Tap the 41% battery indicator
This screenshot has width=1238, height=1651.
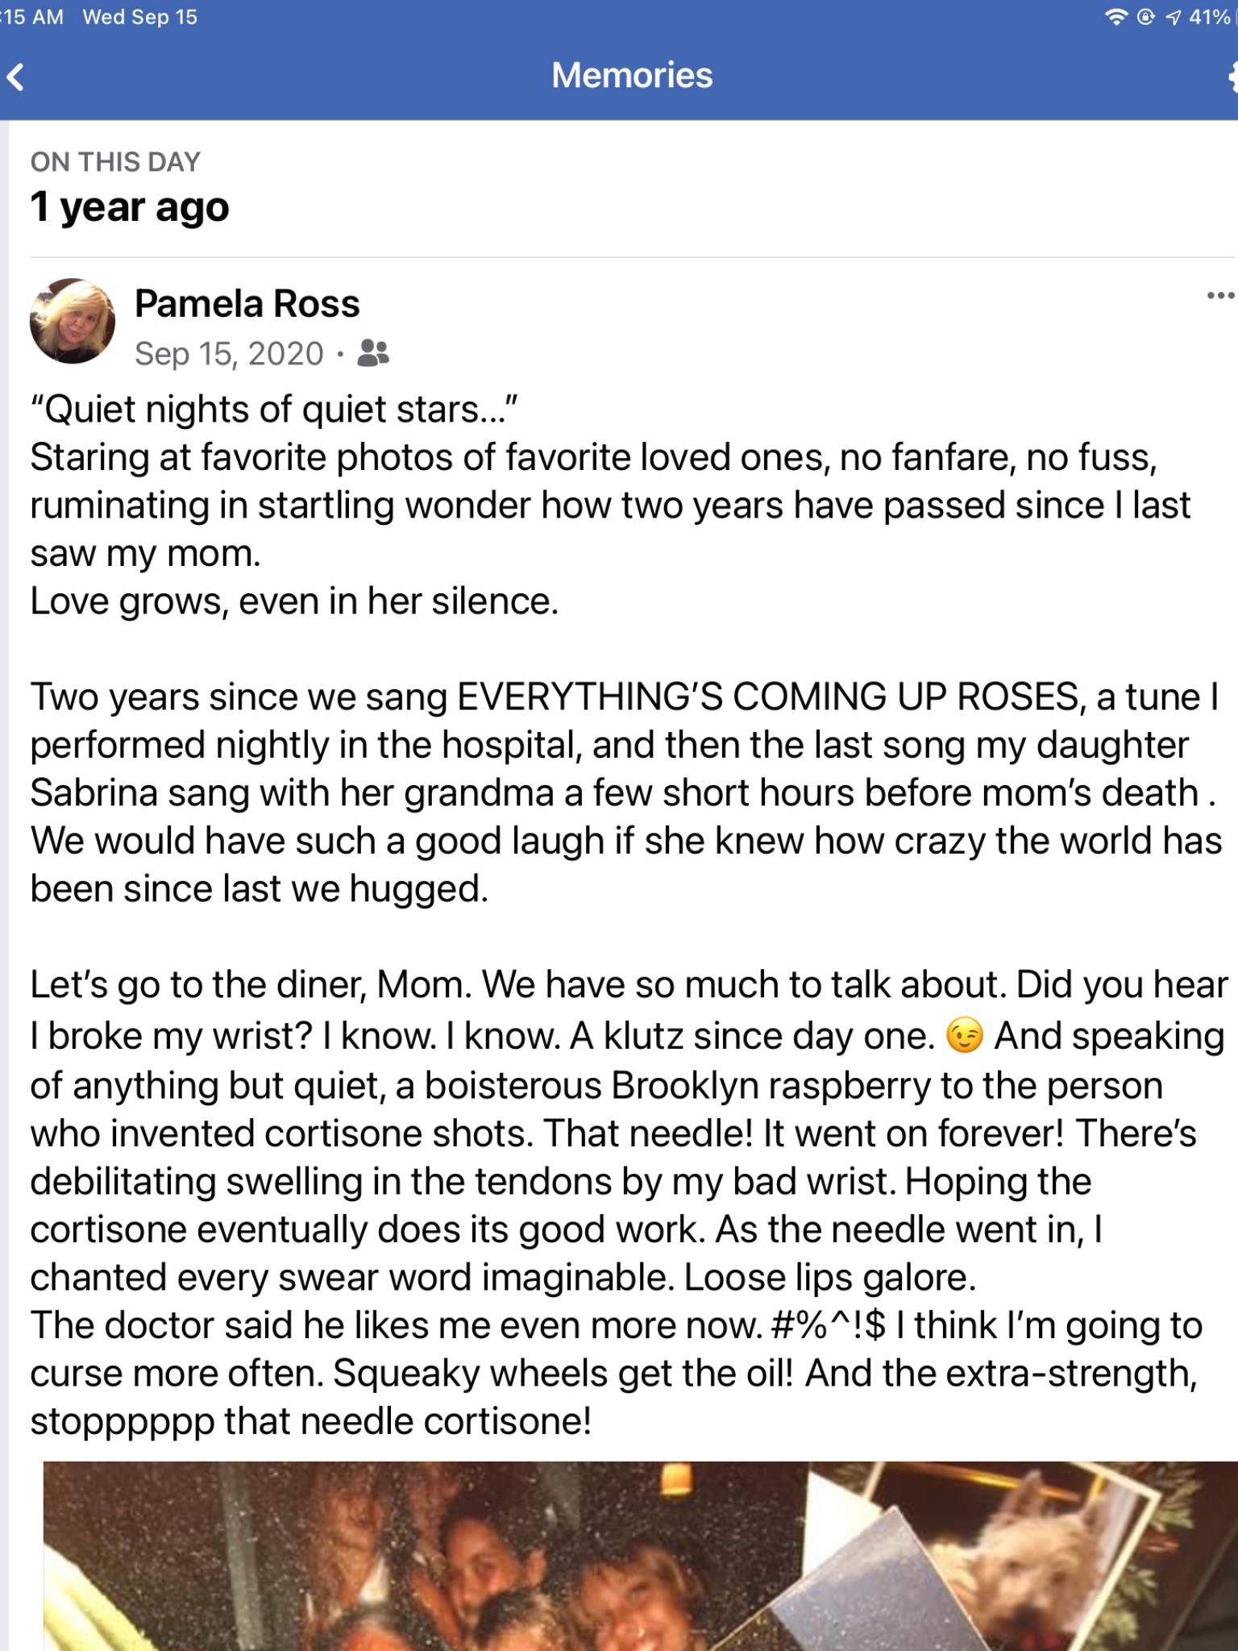[x=1209, y=17]
